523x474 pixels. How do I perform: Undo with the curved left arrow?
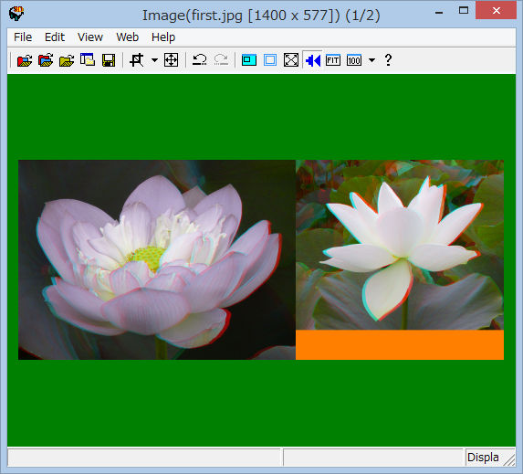(200, 60)
